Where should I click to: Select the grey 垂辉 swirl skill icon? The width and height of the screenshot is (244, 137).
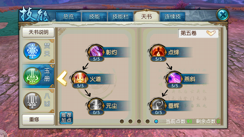[158, 105]
